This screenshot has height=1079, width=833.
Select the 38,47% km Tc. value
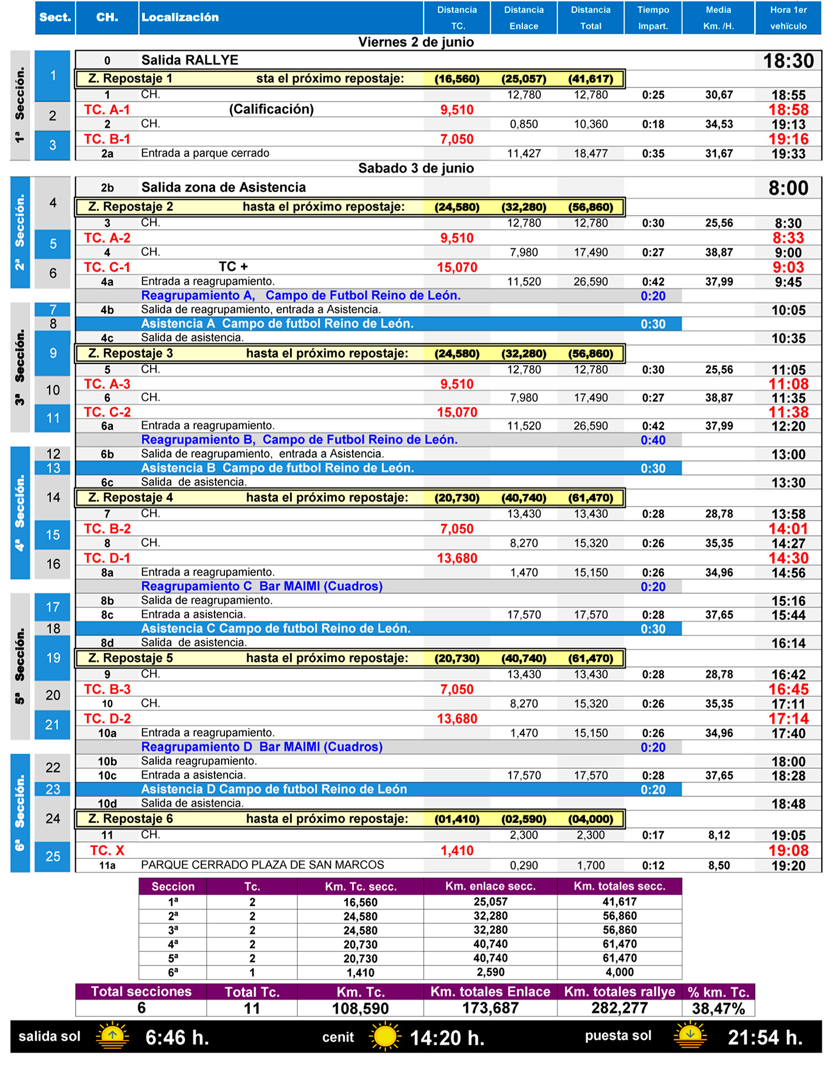718,1008
